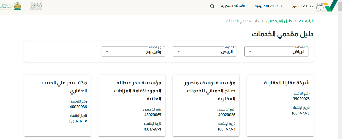342x139 pixels.
Task: Click expiry date ١٤٤٦/٠٨/٠٤
Action: click(301, 113)
